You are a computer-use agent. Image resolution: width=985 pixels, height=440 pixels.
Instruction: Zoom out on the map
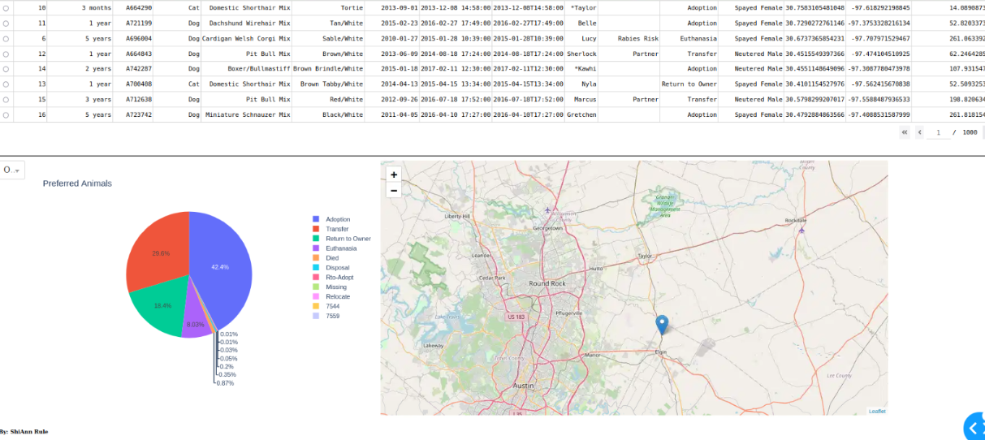point(394,190)
